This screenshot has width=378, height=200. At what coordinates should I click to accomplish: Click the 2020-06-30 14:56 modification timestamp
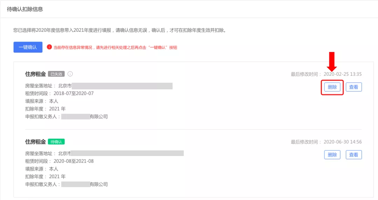point(343,142)
